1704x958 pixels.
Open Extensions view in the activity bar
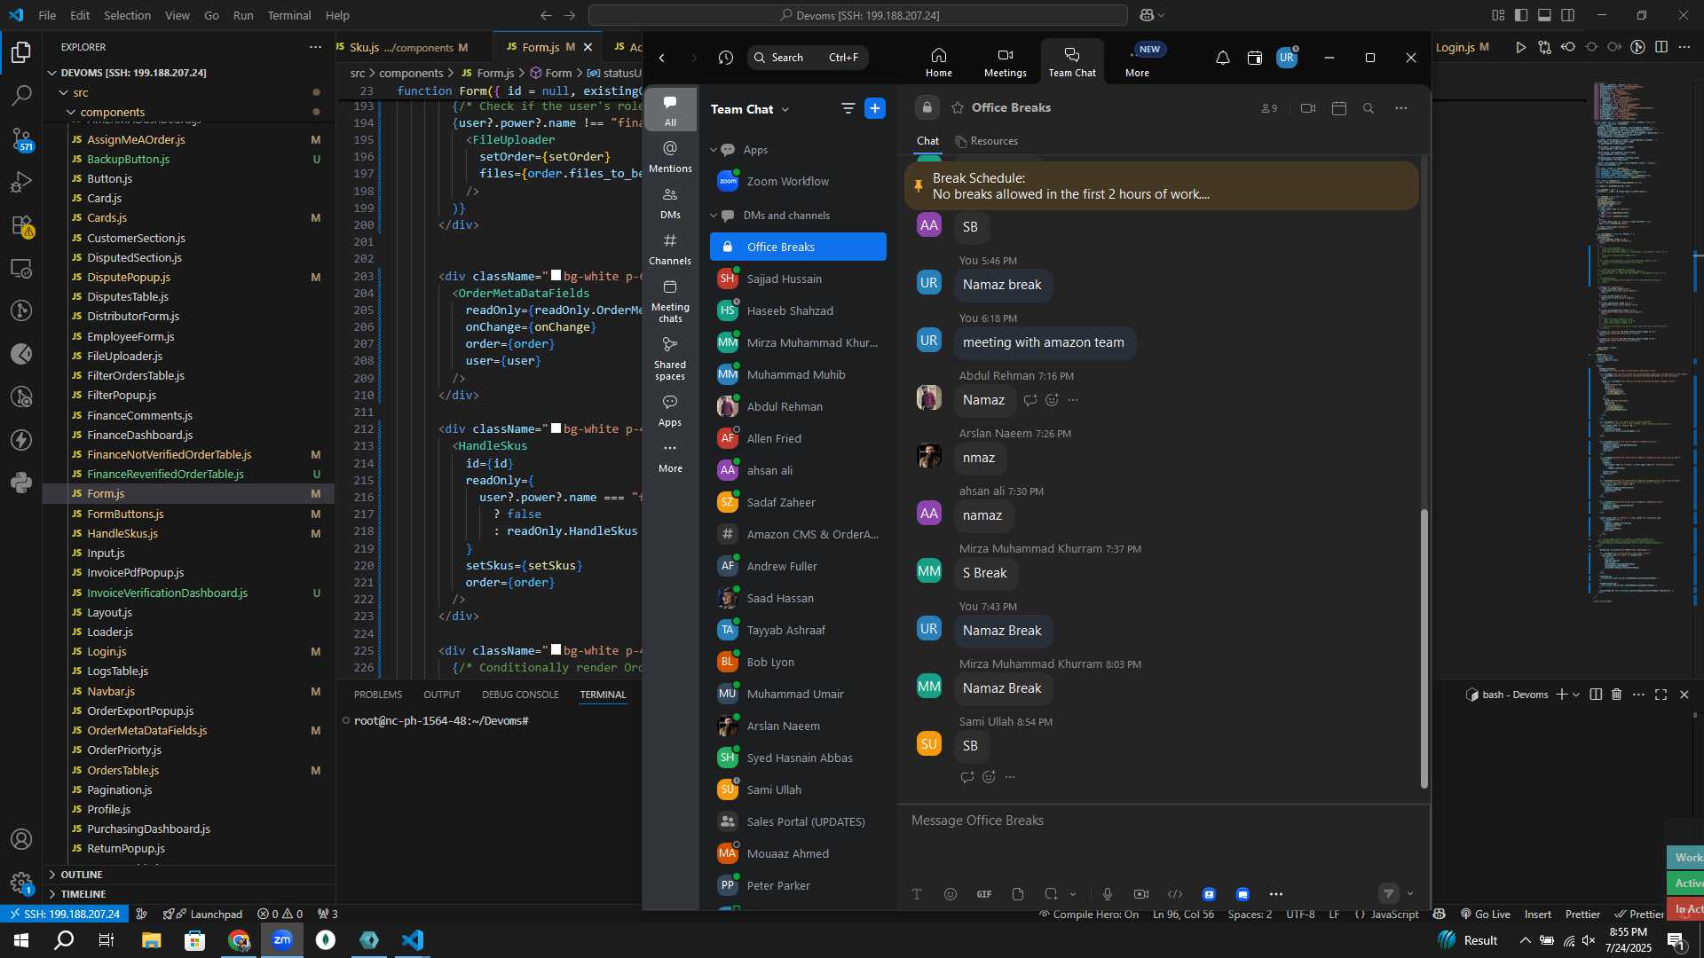(21, 225)
